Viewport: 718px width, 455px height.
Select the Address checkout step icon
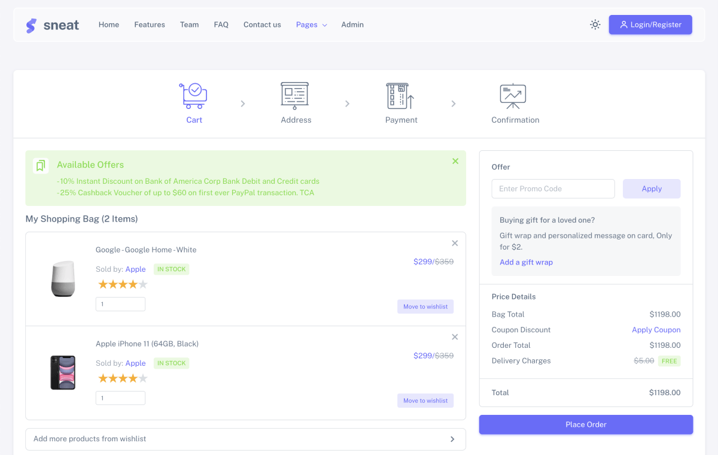[295, 95]
